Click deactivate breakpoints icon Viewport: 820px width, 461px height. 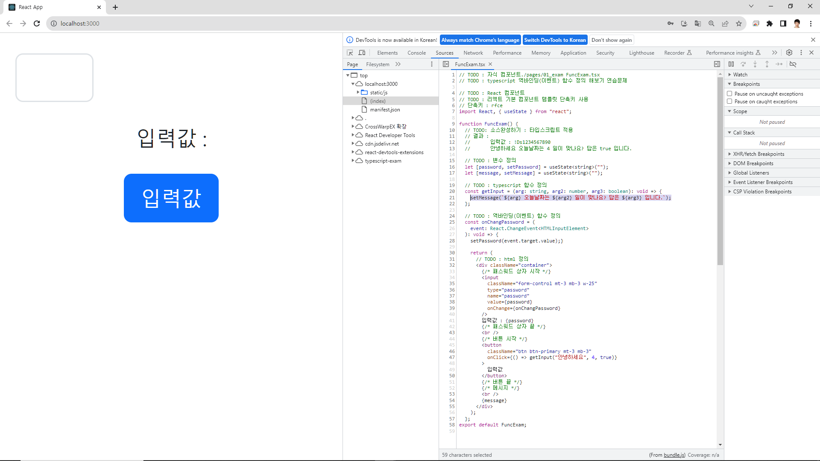(x=793, y=64)
